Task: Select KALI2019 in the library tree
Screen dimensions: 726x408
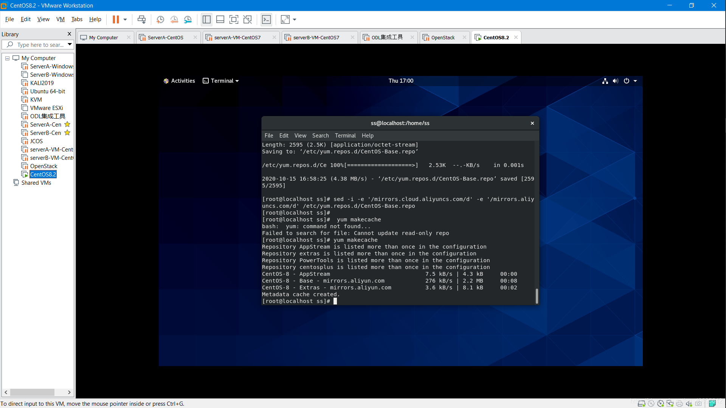Action: pos(42,83)
